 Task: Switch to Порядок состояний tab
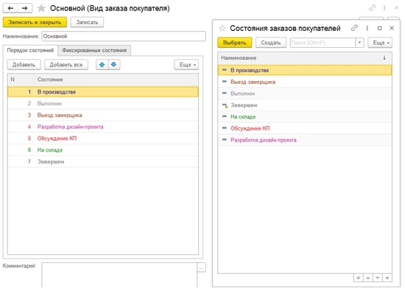coord(30,50)
